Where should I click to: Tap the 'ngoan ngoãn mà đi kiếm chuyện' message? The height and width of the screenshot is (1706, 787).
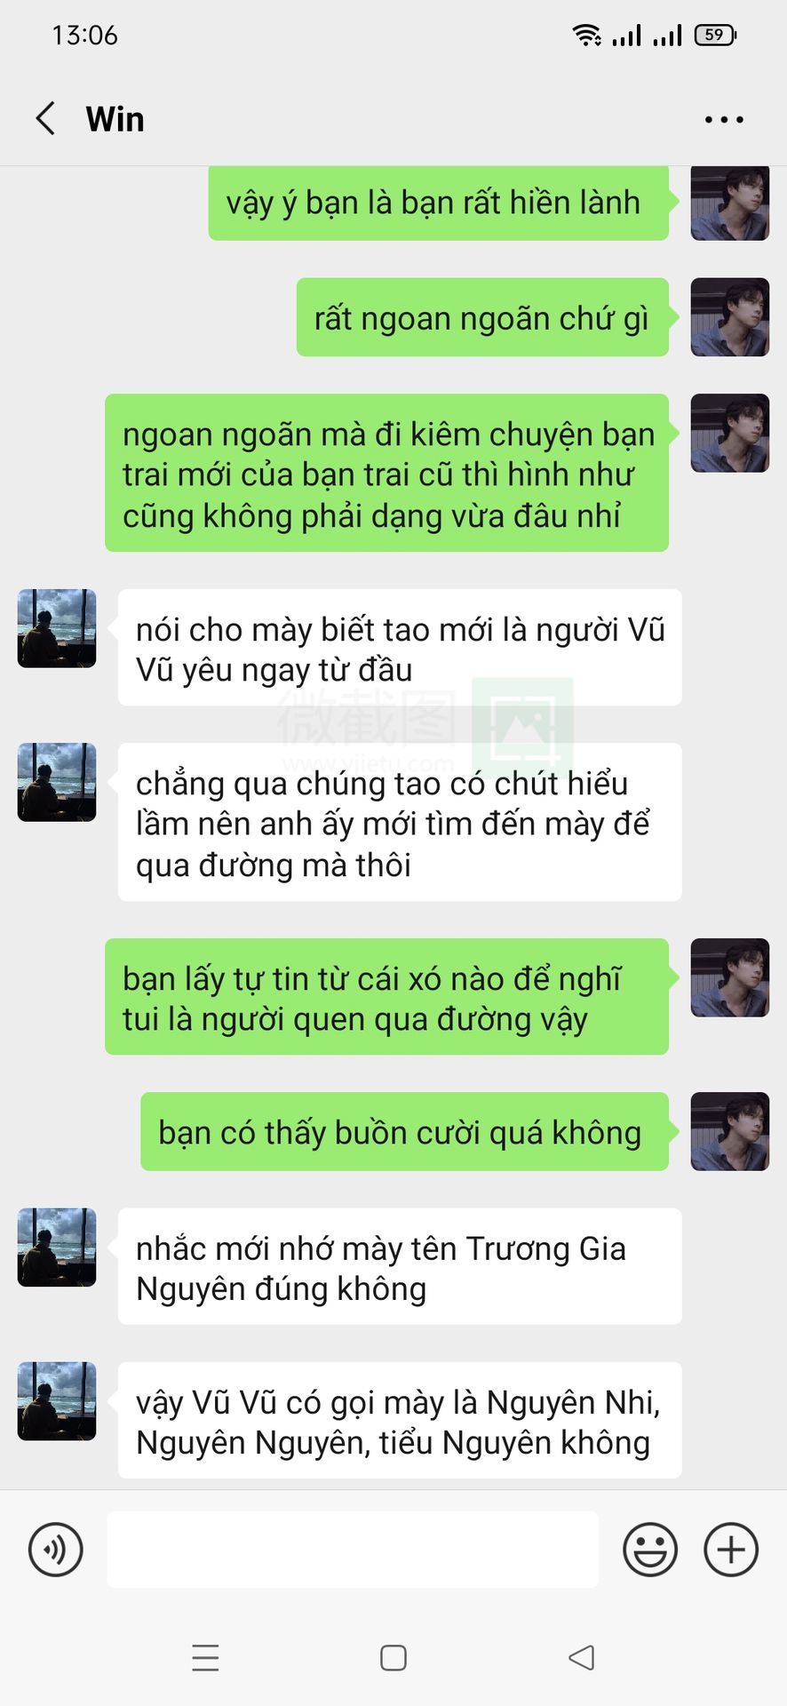[x=386, y=473]
